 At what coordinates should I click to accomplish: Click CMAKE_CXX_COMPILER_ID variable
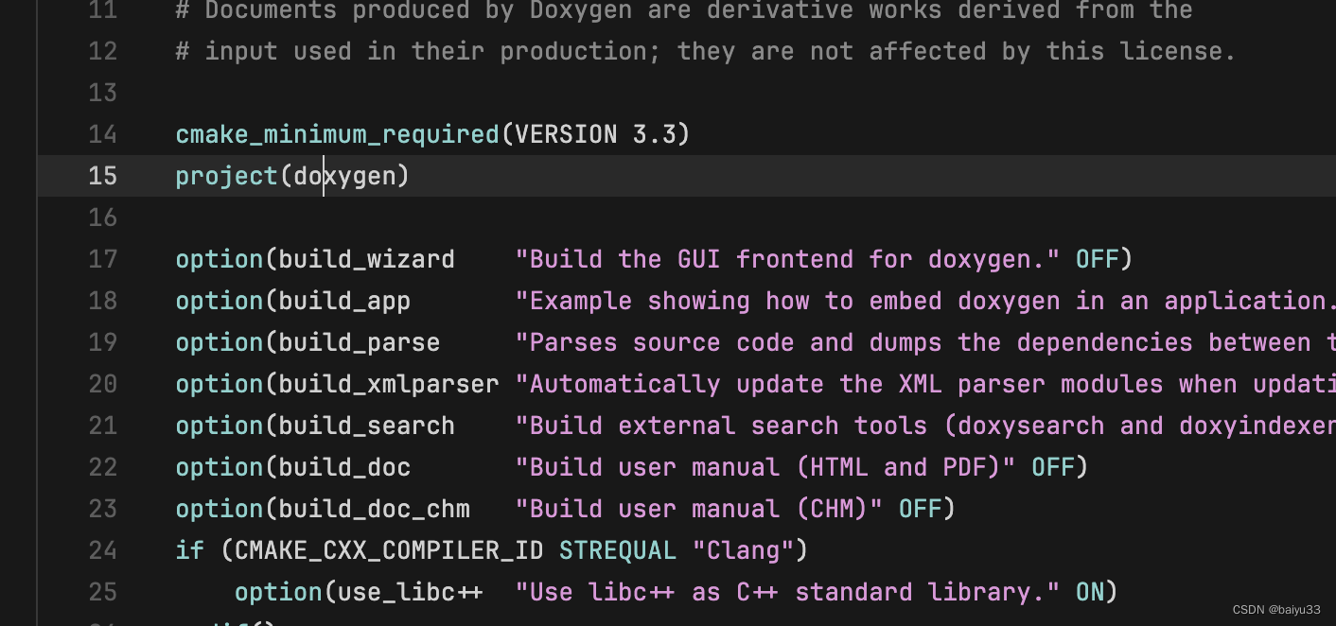(388, 550)
